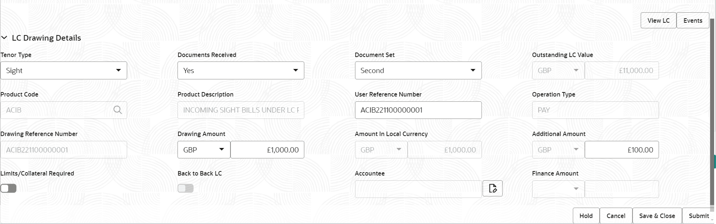
Task: Submit the LC drawing
Action: point(698,215)
